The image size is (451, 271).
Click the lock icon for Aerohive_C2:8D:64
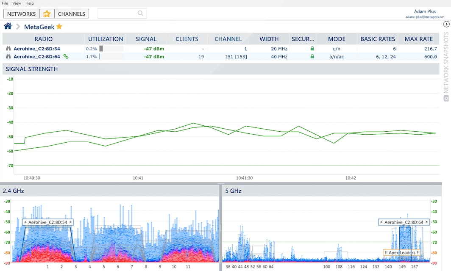click(x=312, y=56)
